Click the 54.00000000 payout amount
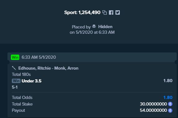The image size is (178, 118). coord(153,110)
